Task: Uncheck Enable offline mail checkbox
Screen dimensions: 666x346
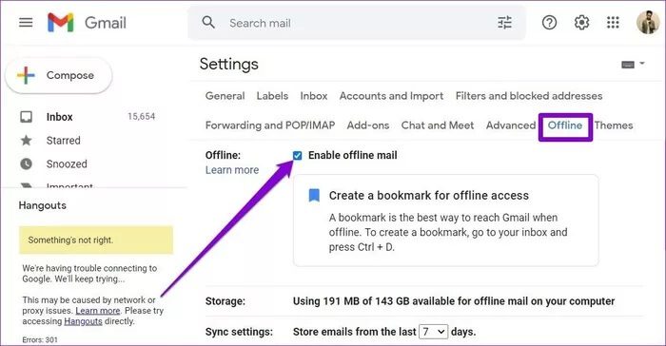Action: (297, 155)
